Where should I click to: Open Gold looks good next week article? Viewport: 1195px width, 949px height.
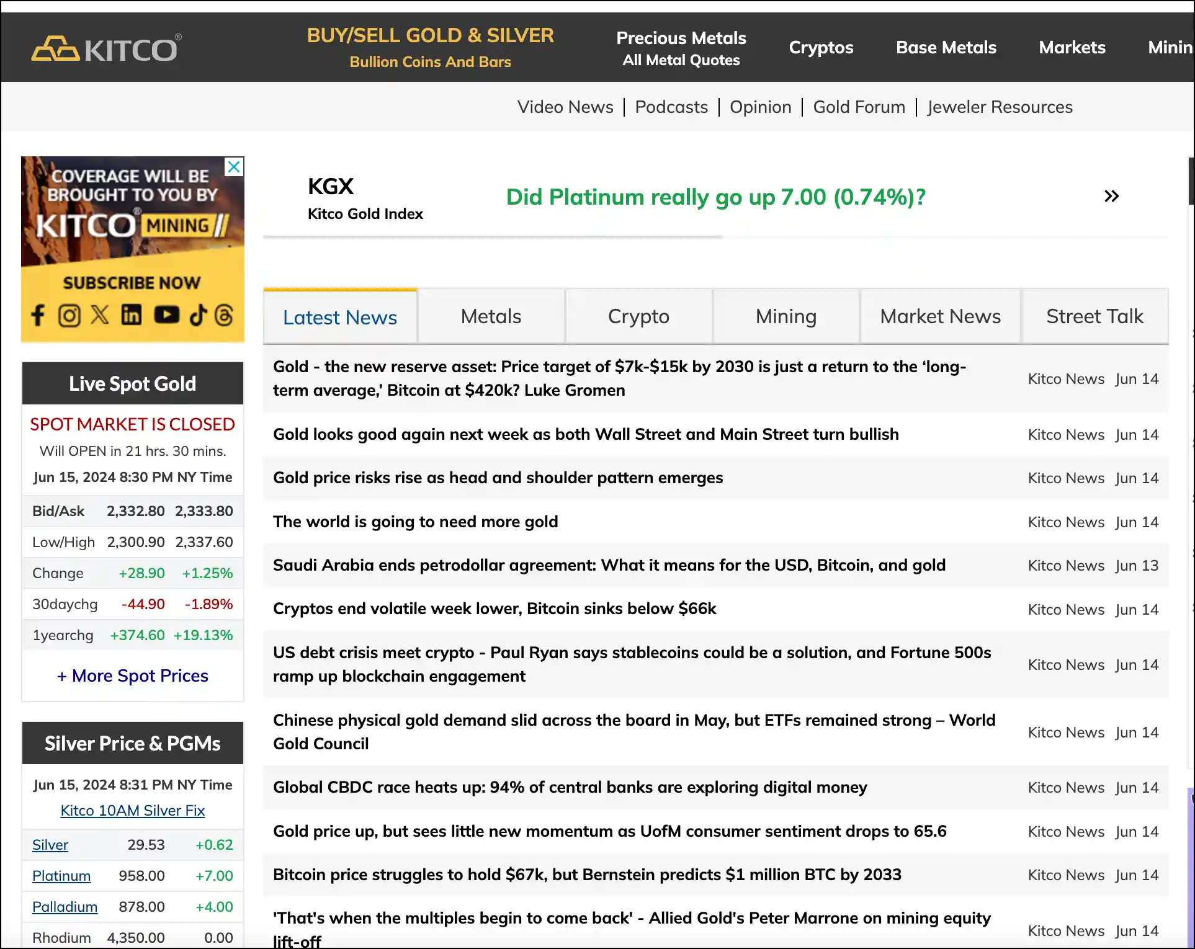[586, 434]
